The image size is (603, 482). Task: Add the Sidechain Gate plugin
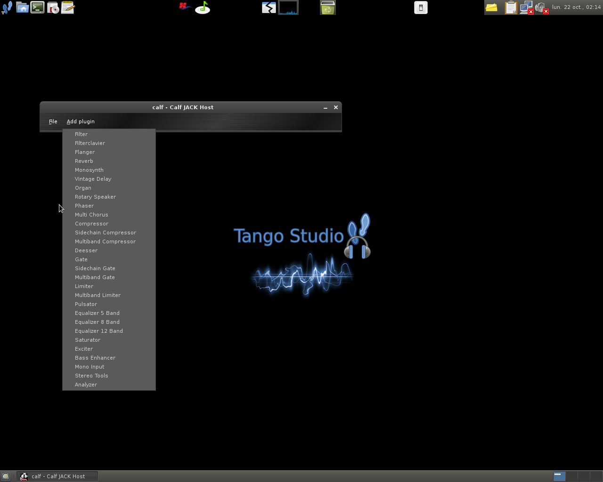tap(109, 268)
